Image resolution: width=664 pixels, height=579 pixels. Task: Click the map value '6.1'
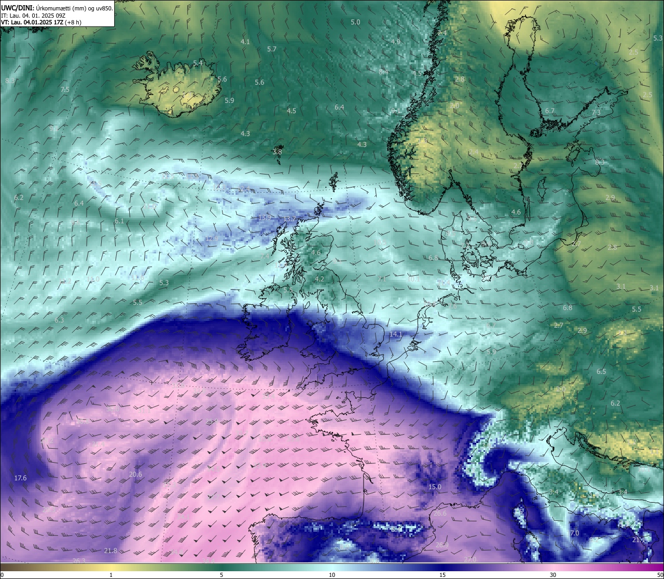[119, 221]
